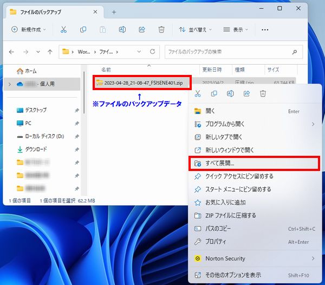Screen dimensions: 325x285
Task: Choose クイック アクセスにピン留めする
Action: 255,176
